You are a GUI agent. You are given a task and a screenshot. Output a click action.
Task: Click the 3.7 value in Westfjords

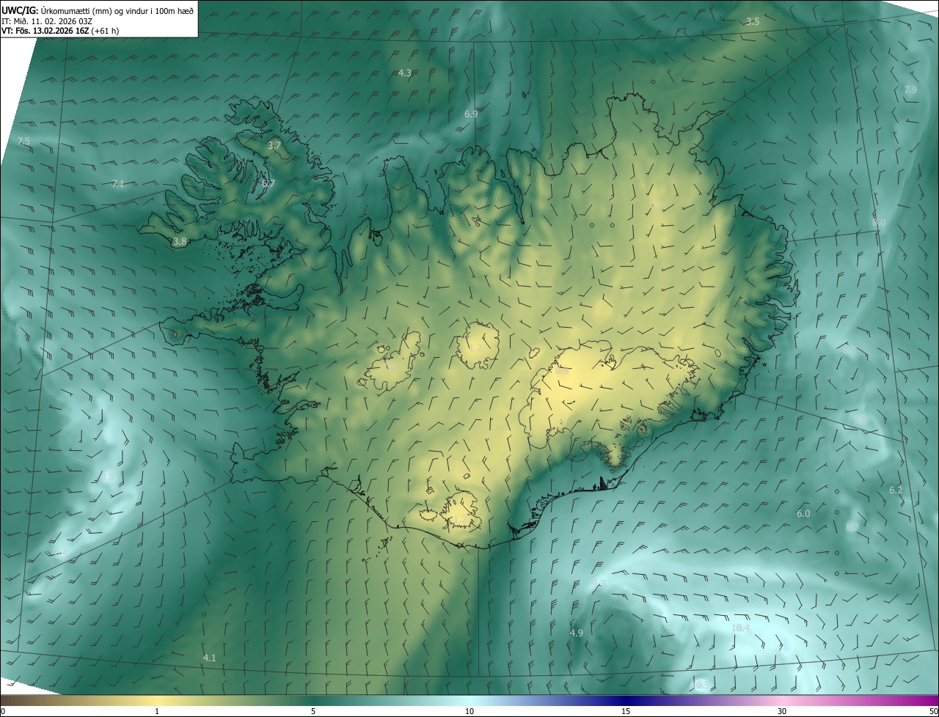coord(274,146)
